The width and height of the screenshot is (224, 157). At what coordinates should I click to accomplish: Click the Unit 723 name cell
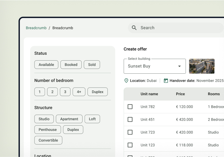tap(148, 132)
